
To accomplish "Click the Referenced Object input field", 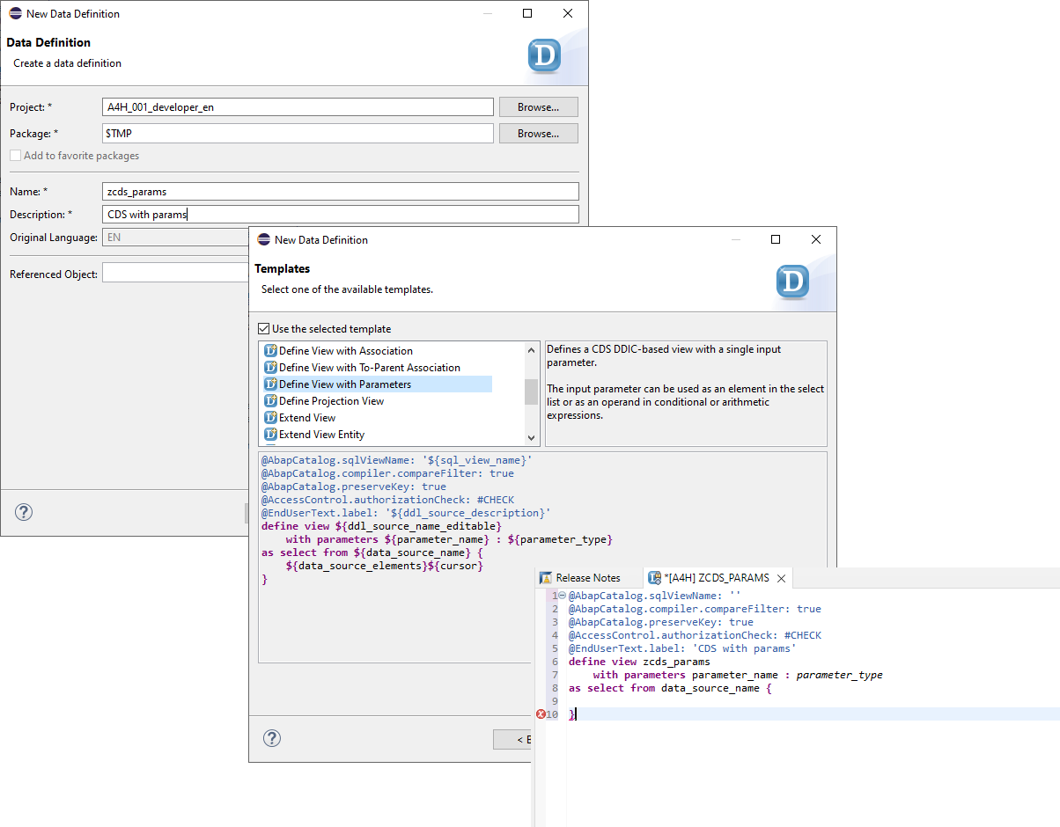I will click(175, 274).
